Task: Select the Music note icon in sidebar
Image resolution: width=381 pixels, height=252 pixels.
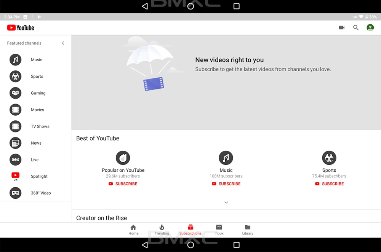Action: coord(15,60)
